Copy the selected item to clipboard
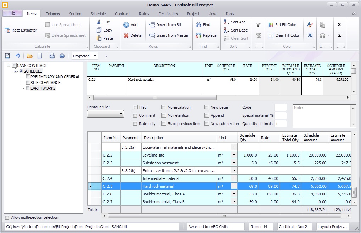Screen dimensions: 361x233 [105, 30]
